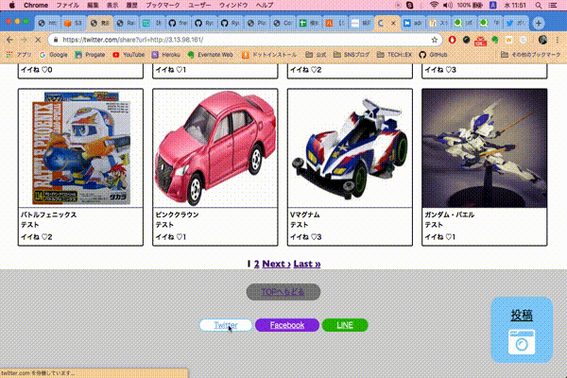Open the ブックマーク menu
The height and width of the screenshot is (378, 567).
coord(163,5)
